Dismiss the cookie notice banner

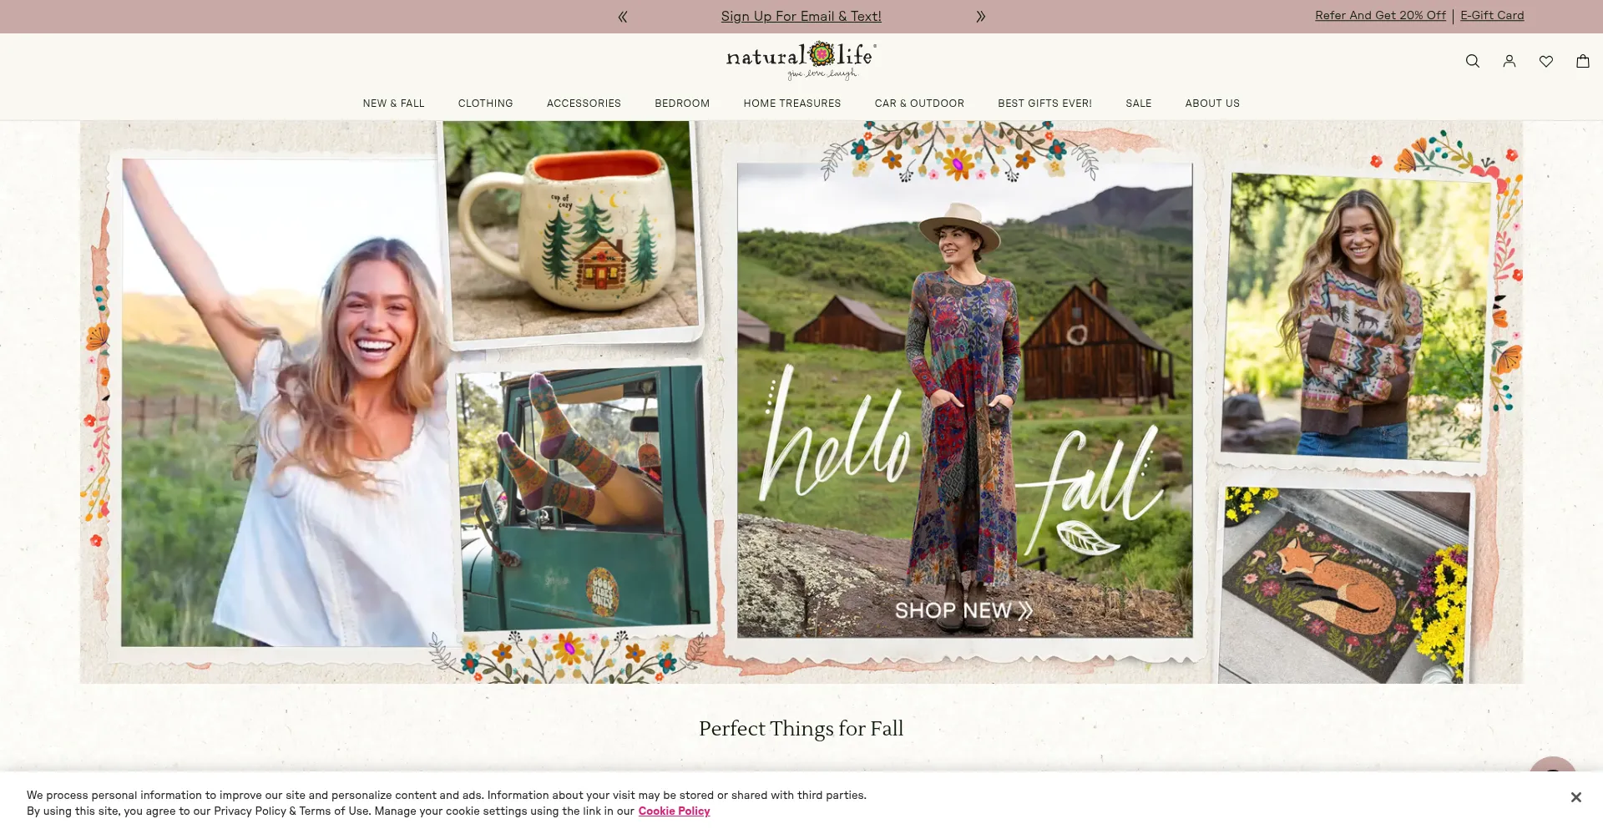point(1575,797)
